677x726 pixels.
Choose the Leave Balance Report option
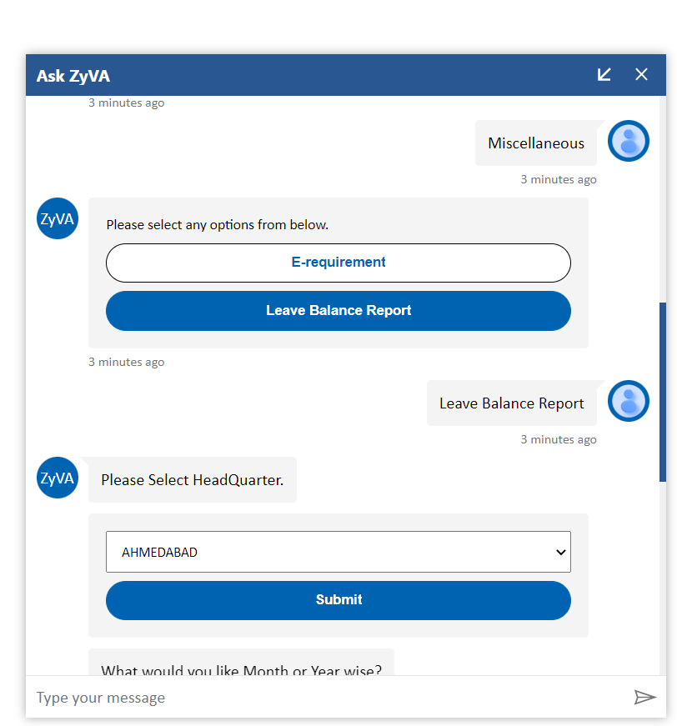coord(338,310)
